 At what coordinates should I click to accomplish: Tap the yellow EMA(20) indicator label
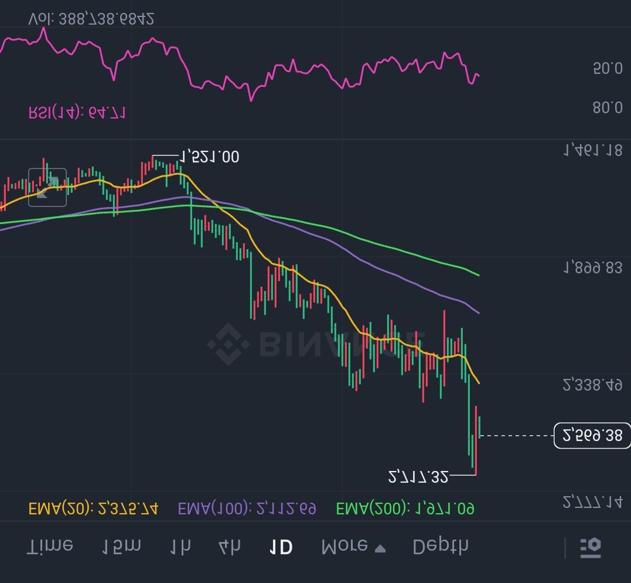93,509
